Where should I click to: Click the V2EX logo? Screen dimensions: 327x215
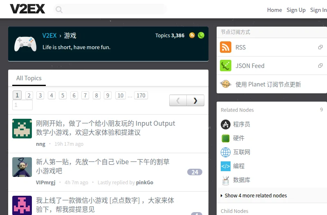click(27, 9)
